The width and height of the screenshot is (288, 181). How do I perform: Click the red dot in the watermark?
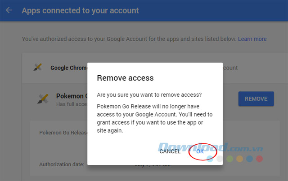[259, 159]
